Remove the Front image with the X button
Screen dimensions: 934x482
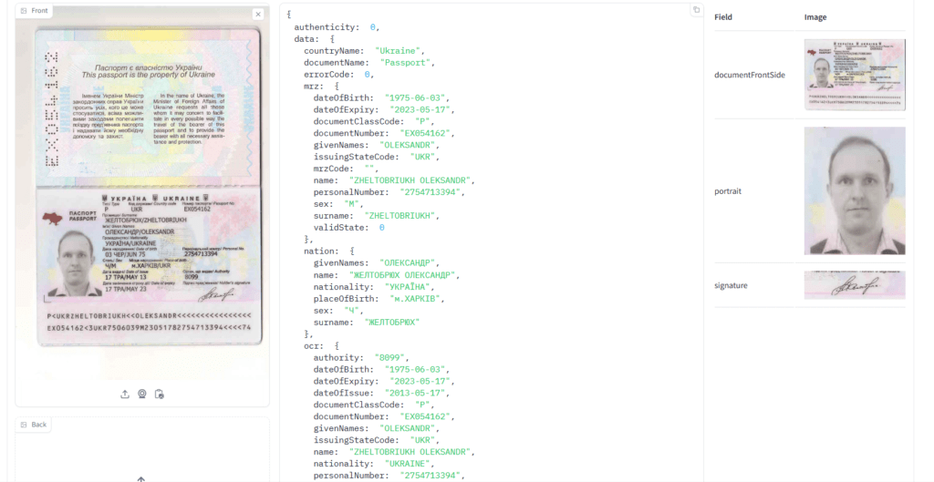point(258,15)
